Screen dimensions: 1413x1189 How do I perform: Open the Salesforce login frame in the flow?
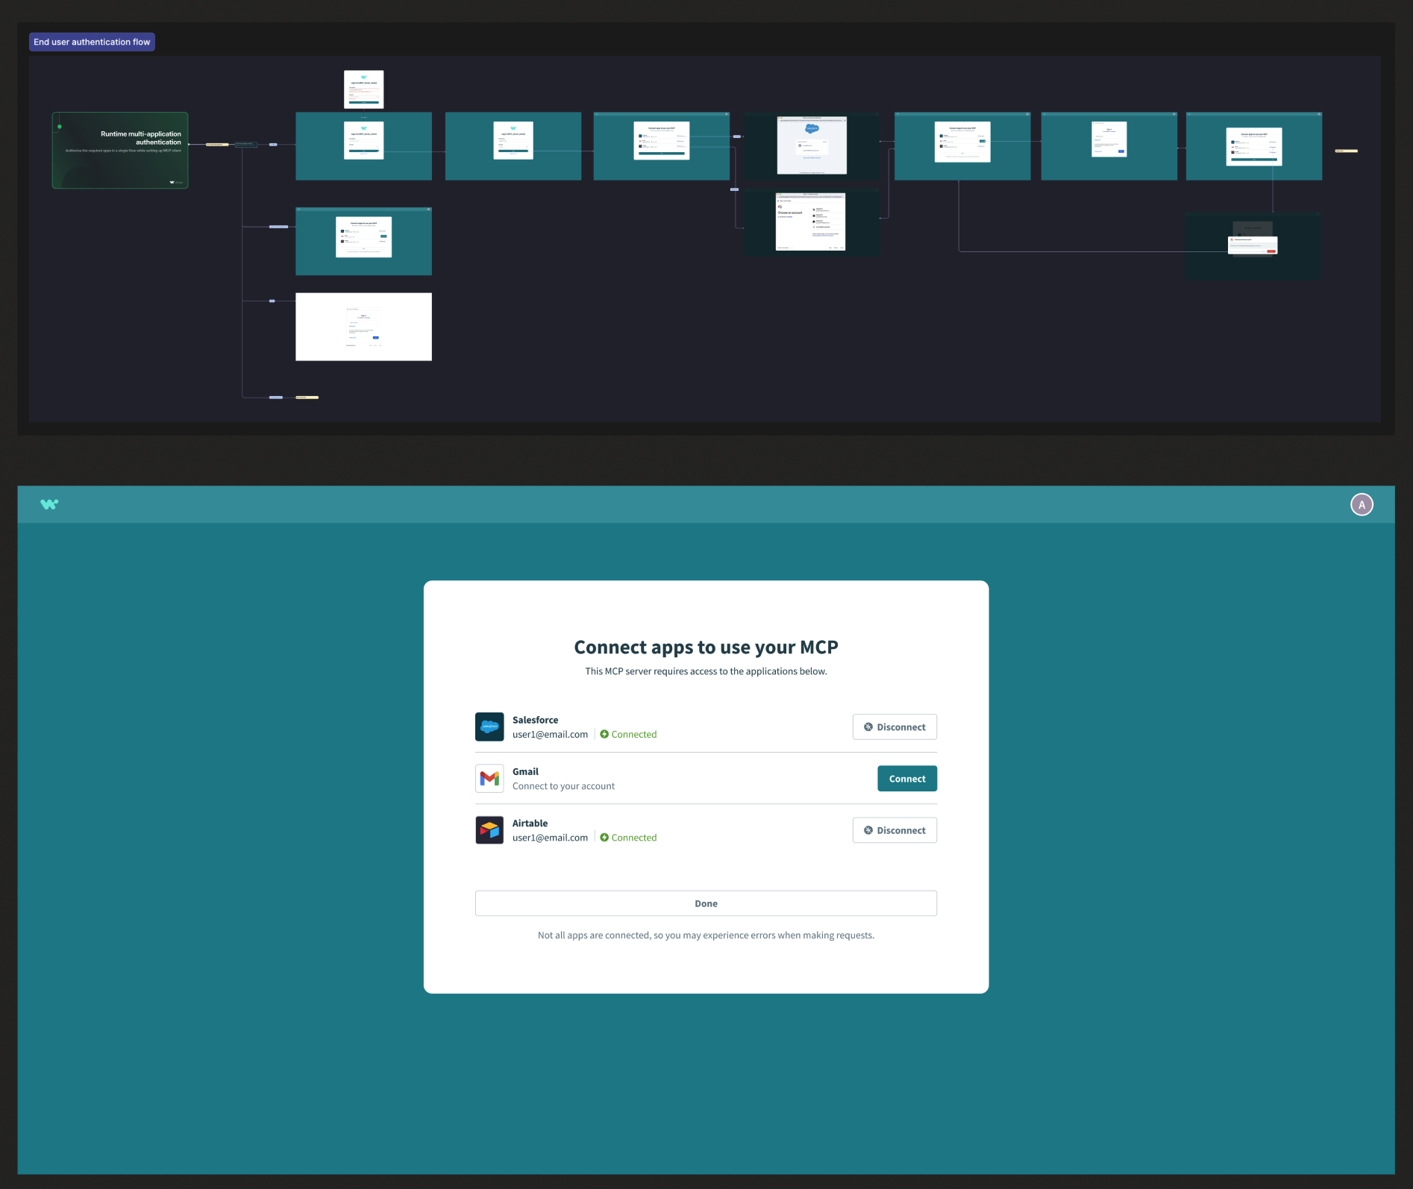click(x=812, y=145)
